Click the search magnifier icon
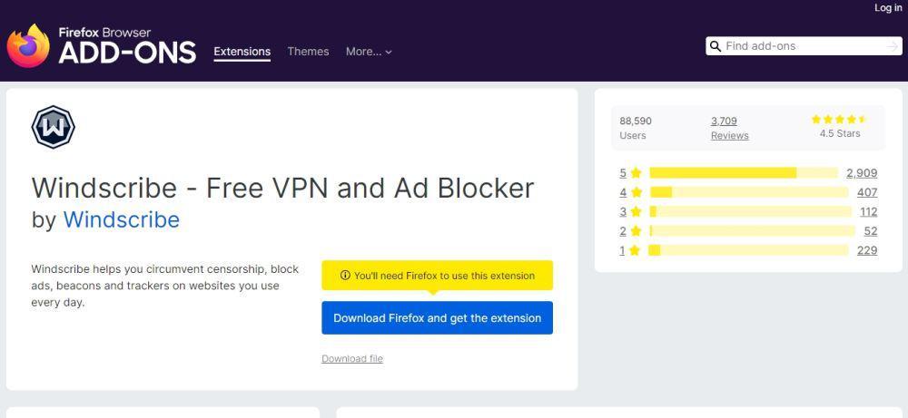 tap(716, 46)
